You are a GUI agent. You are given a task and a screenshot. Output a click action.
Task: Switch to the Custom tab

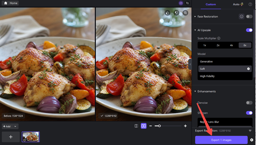[x=210, y=5]
